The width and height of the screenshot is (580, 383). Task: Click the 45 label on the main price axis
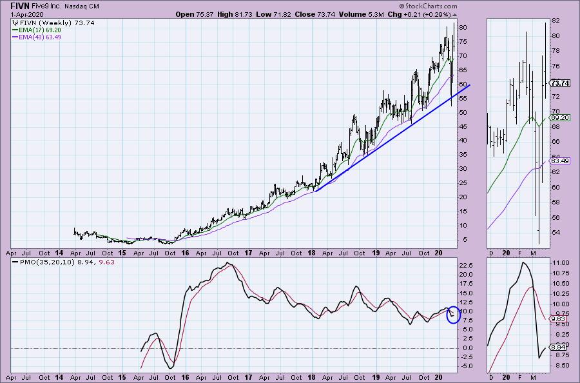pyautogui.click(x=463, y=126)
